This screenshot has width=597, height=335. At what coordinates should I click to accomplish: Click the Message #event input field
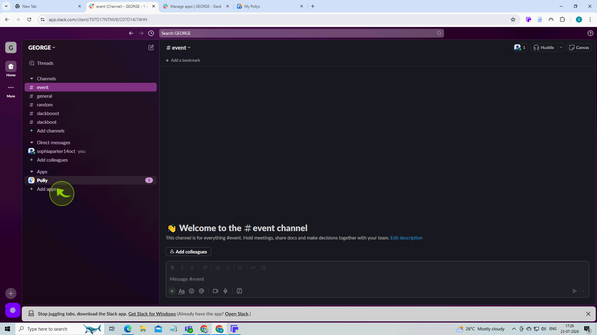[377, 279]
